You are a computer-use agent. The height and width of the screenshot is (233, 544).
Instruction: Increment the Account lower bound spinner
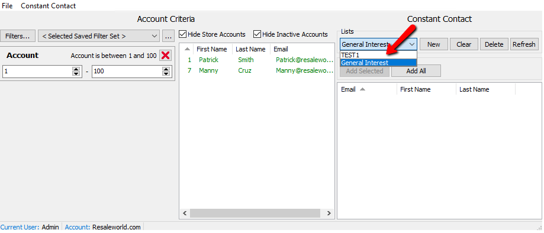pyautogui.click(x=76, y=69)
